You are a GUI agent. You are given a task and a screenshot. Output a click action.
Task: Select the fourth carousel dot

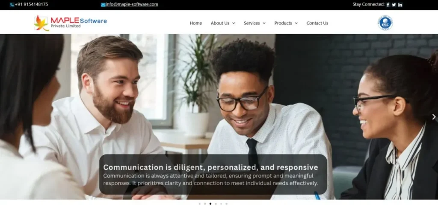click(216, 204)
